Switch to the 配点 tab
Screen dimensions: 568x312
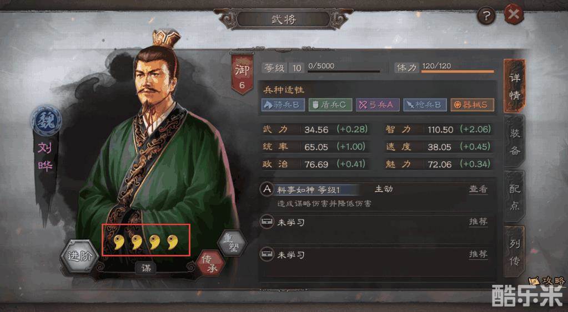[514, 197]
